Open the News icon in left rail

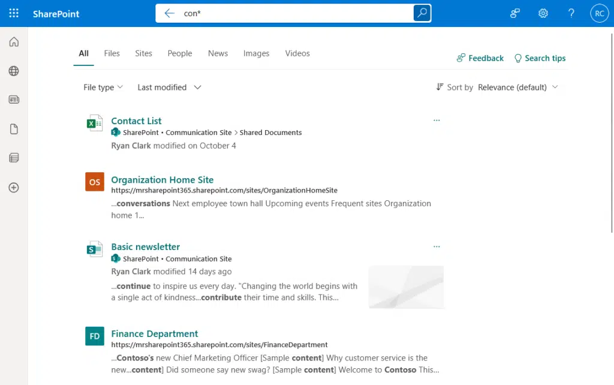[x=14, y=100]
